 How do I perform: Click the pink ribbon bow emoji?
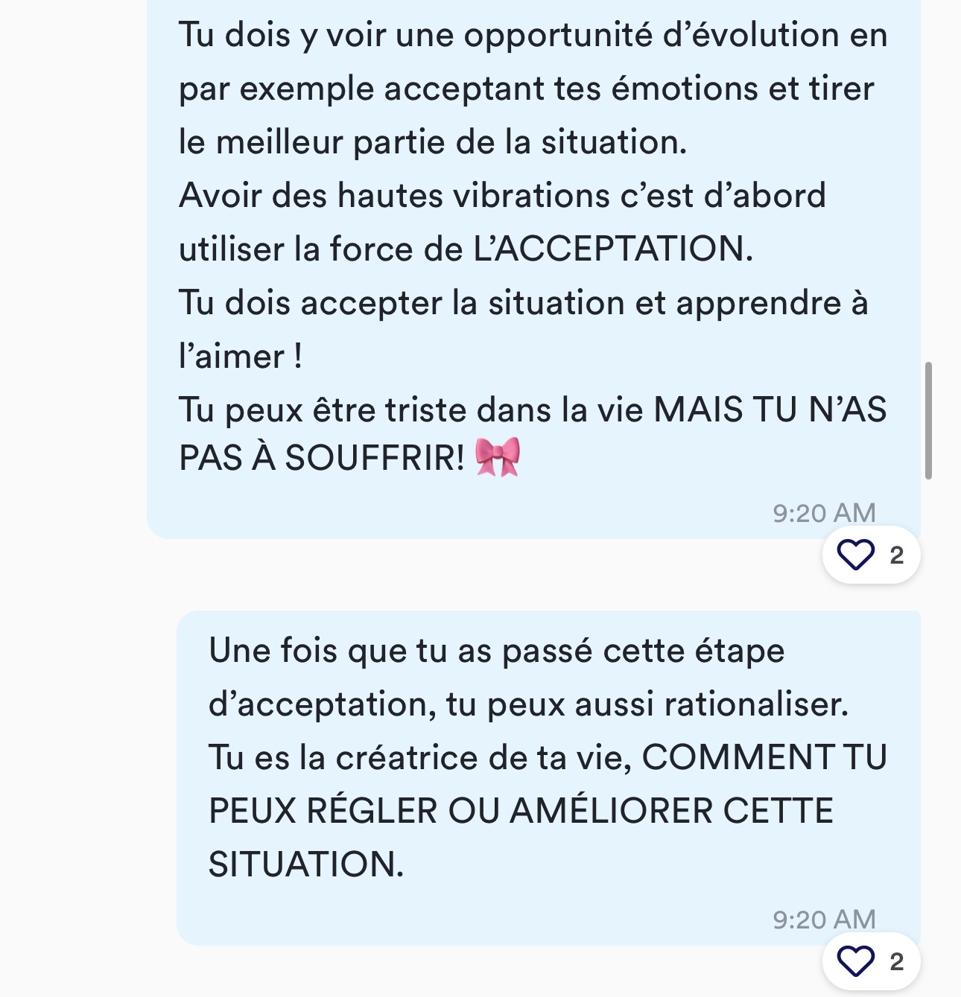coord(497,457)
